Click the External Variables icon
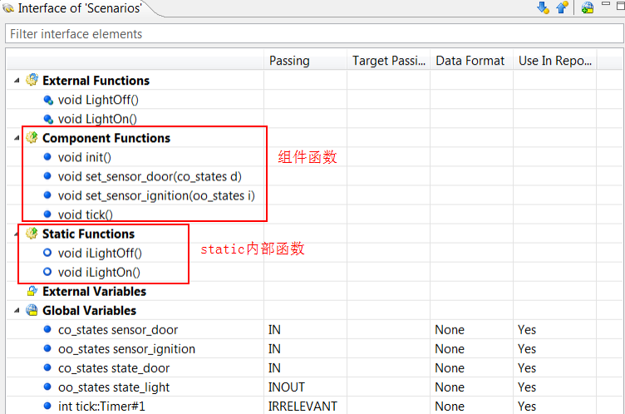Viewport: 625px width, 414px height. click(32, 291)
